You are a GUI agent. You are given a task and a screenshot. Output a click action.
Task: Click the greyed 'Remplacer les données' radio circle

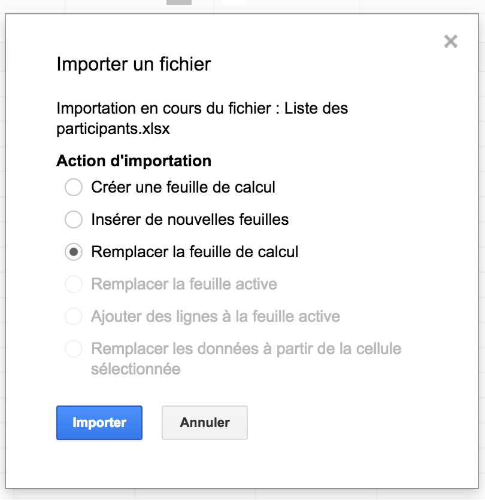click(x=74, y=349)
